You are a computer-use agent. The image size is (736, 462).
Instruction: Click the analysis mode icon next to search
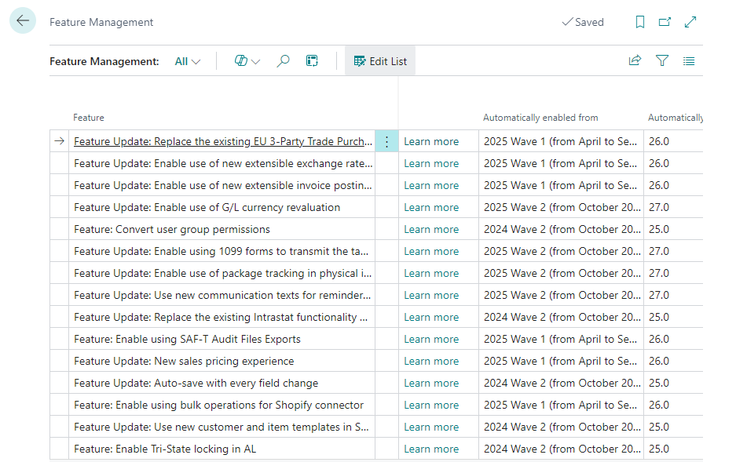(x=312, y=61)
